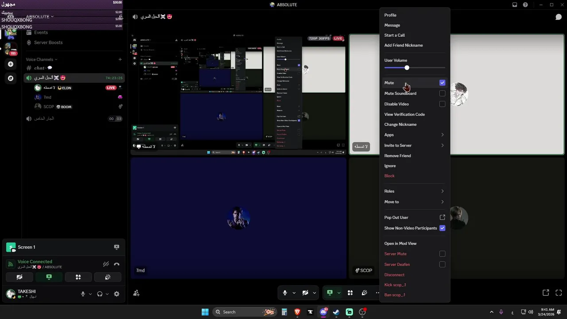Turn on camera in the voice panel
567x319 pixels.
pyautogui.click(x=19, y=277)
